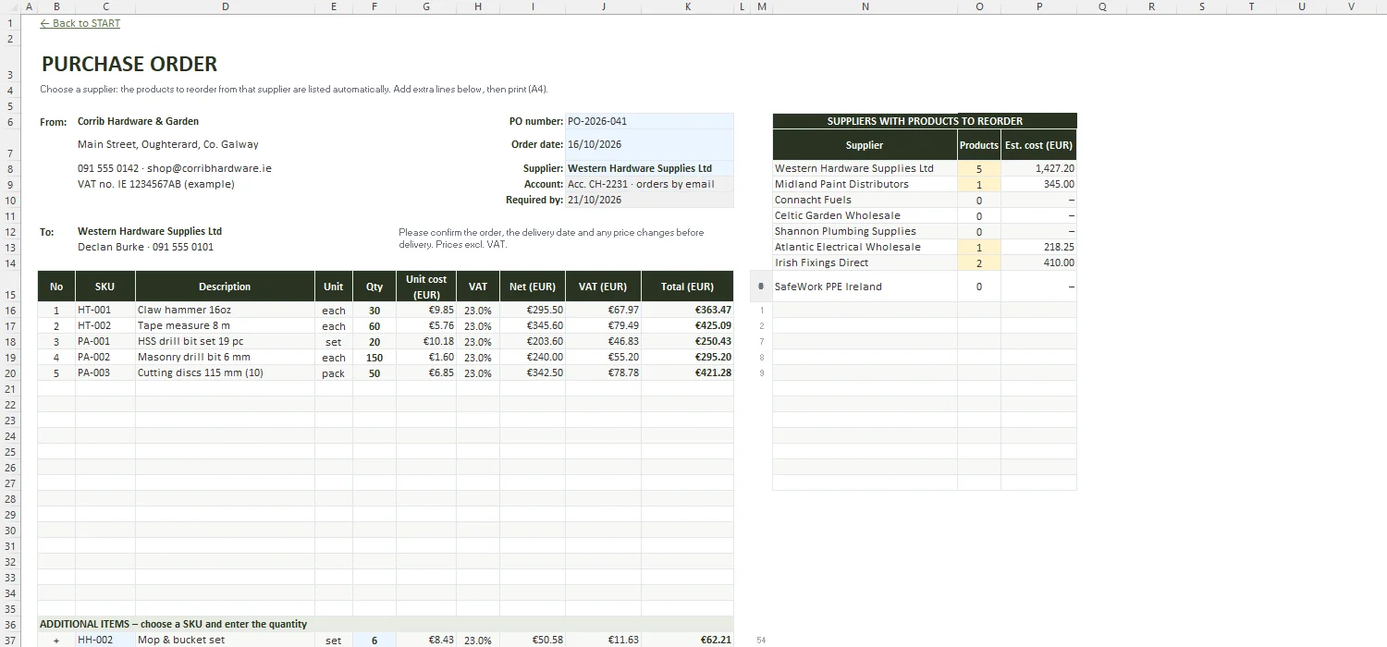Image resolution: width=1387 pixels, height=647 pixels.
Task: Click 'Est. cost (EUR)' supplier table header
Action: click(x=1038, y=145)
